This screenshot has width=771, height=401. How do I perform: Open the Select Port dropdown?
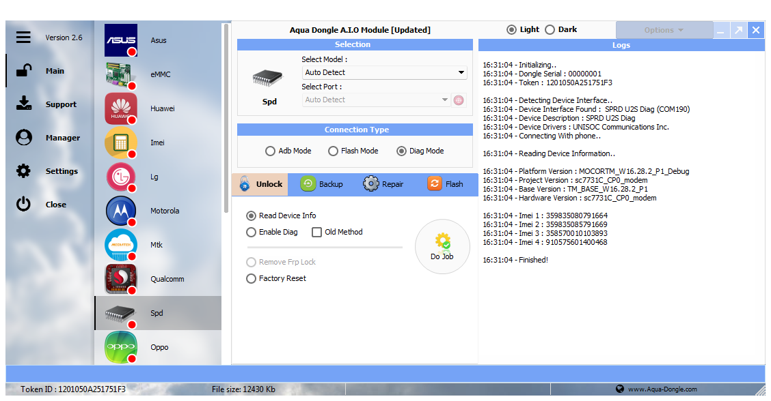[x=376, y=100]
